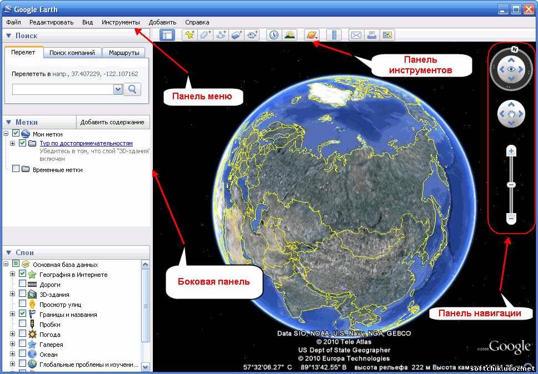
Task: Open the Файл menu
Action: pyautogui.click(x=14, y=22)
